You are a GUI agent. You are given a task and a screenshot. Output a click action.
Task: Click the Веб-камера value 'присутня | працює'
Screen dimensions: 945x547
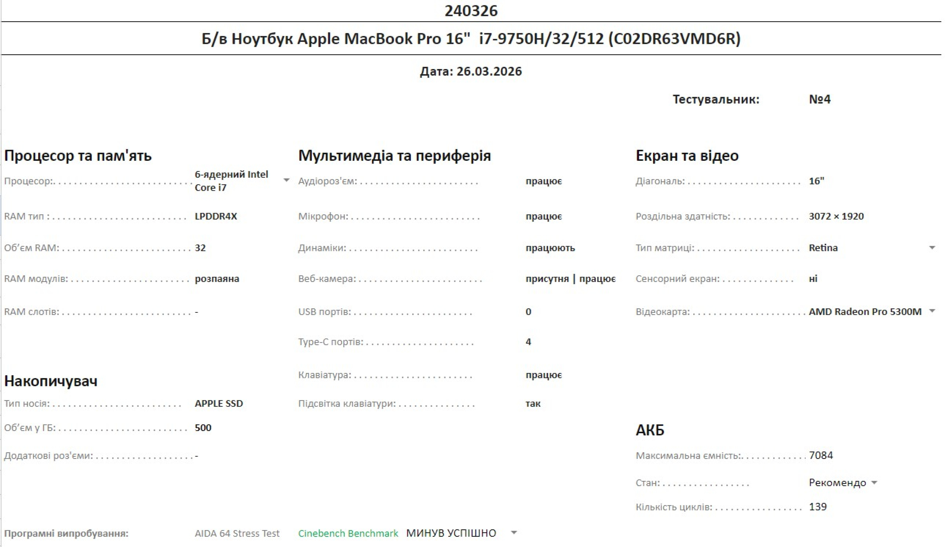[571, 279]
